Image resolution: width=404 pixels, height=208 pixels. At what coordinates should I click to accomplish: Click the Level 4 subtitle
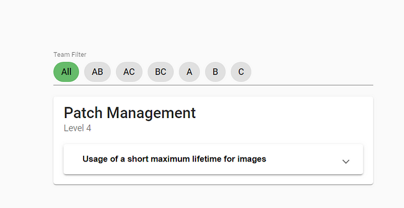point(77,128)
